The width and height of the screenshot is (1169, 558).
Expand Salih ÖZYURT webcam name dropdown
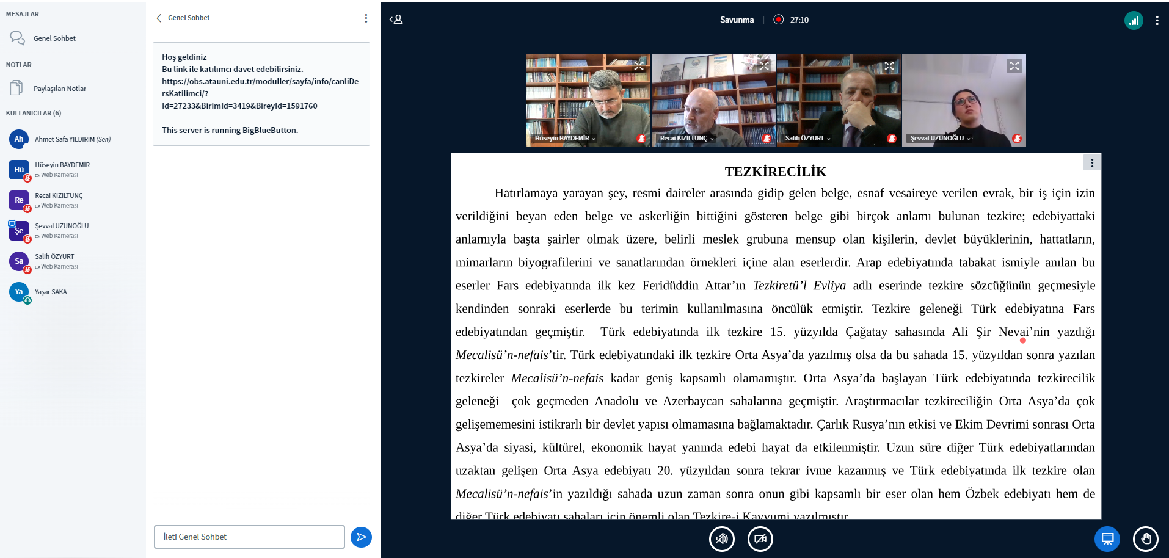point(807,139)
